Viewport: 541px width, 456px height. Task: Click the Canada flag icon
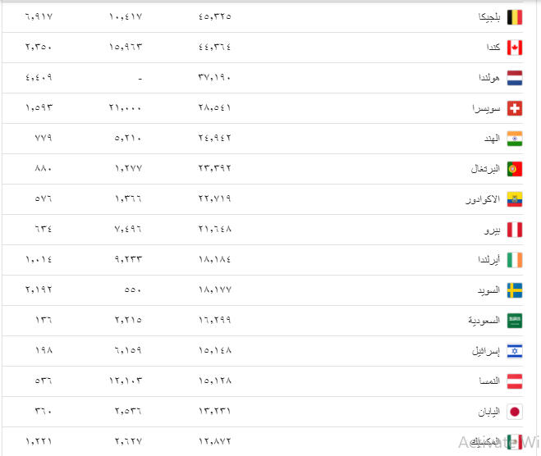(515, 48)
